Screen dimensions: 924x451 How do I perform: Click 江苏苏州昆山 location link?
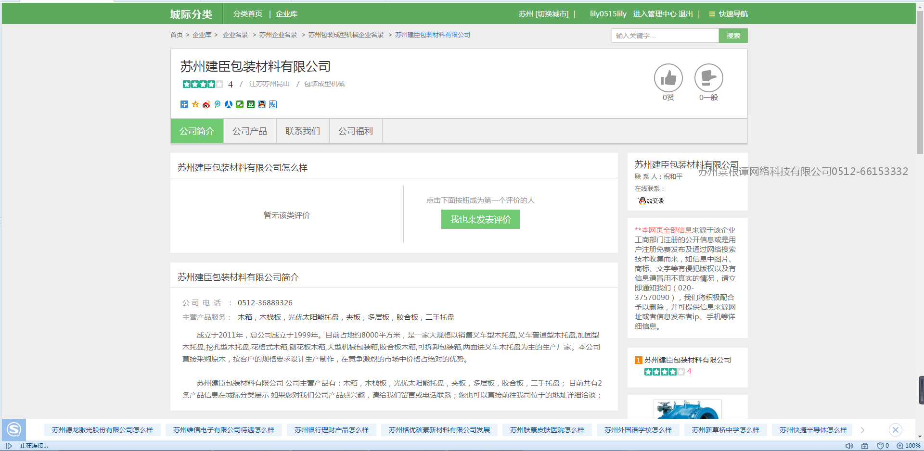tap(269, 84)
